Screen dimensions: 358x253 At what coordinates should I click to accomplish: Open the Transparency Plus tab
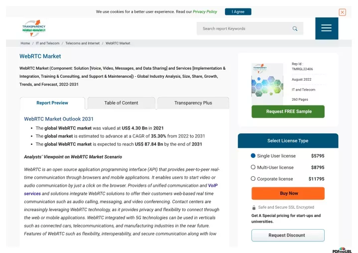(x=193, y=103)
